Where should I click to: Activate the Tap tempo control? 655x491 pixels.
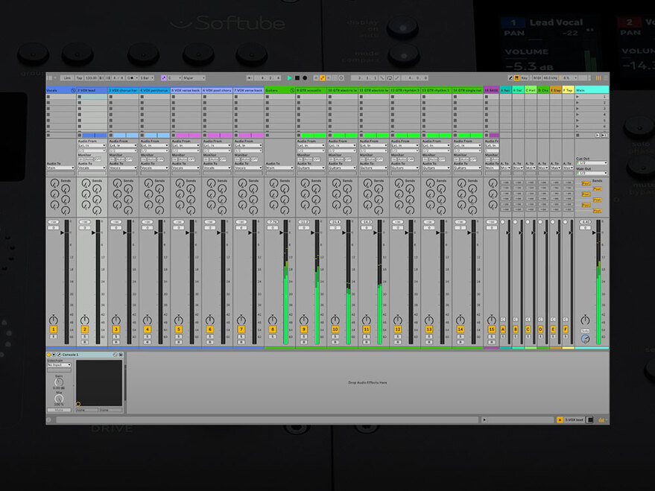79,77
